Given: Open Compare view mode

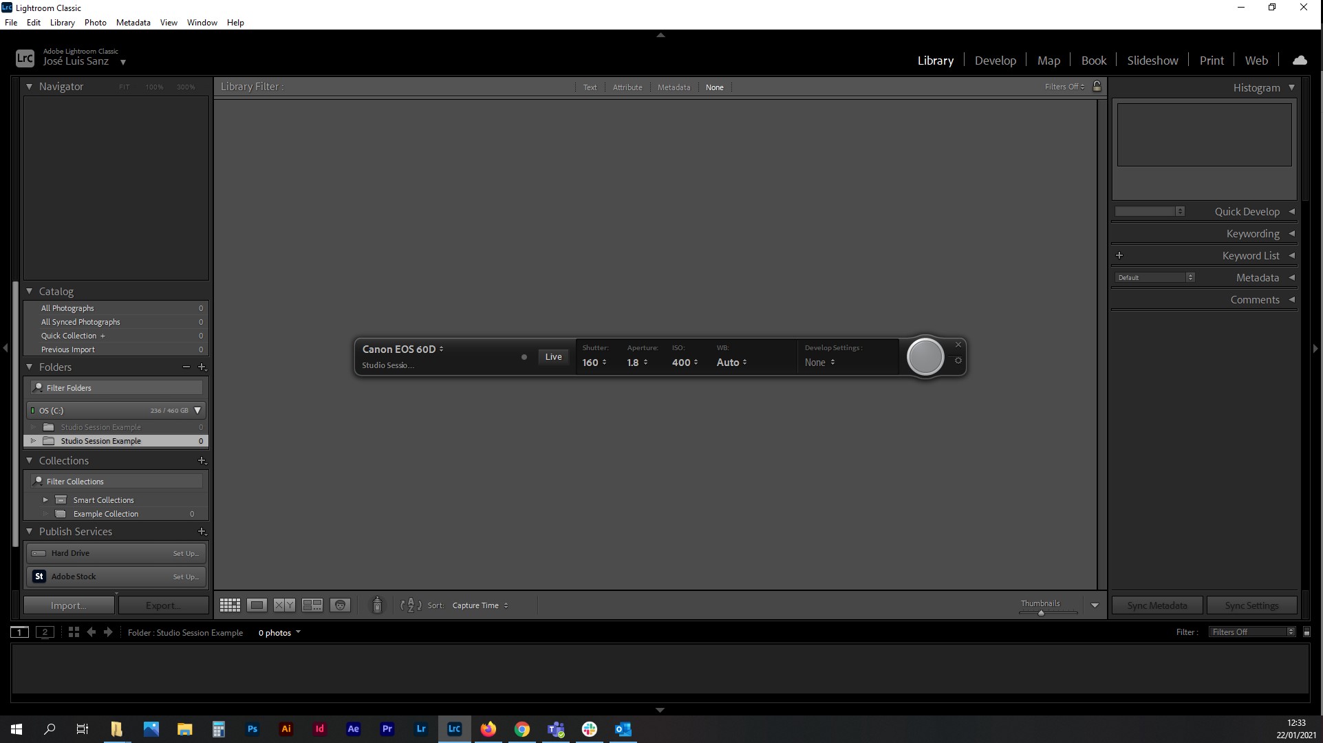Looking at the screenshot, I should tap(283, 605).
